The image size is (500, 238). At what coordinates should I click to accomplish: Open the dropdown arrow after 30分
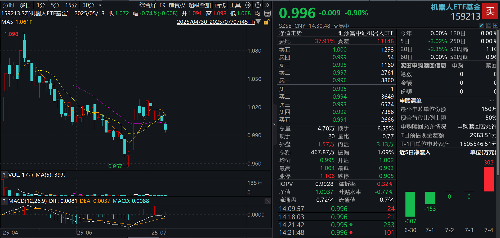pyautogui.click(x=100, y=5)
